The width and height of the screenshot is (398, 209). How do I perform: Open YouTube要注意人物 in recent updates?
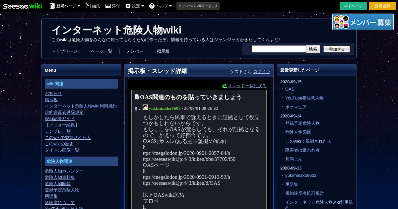304,98
